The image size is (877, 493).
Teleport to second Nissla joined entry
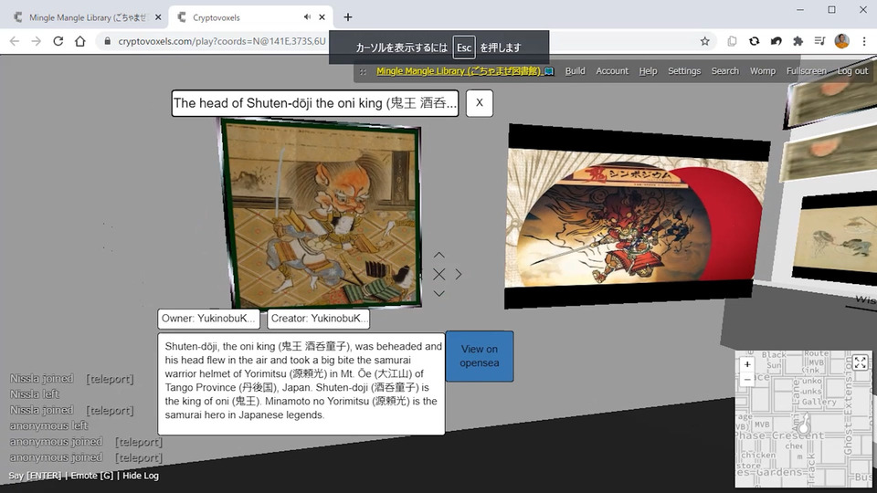tap(110, 410)
